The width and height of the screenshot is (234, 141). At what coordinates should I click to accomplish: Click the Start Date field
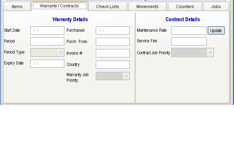coord(47,31)
